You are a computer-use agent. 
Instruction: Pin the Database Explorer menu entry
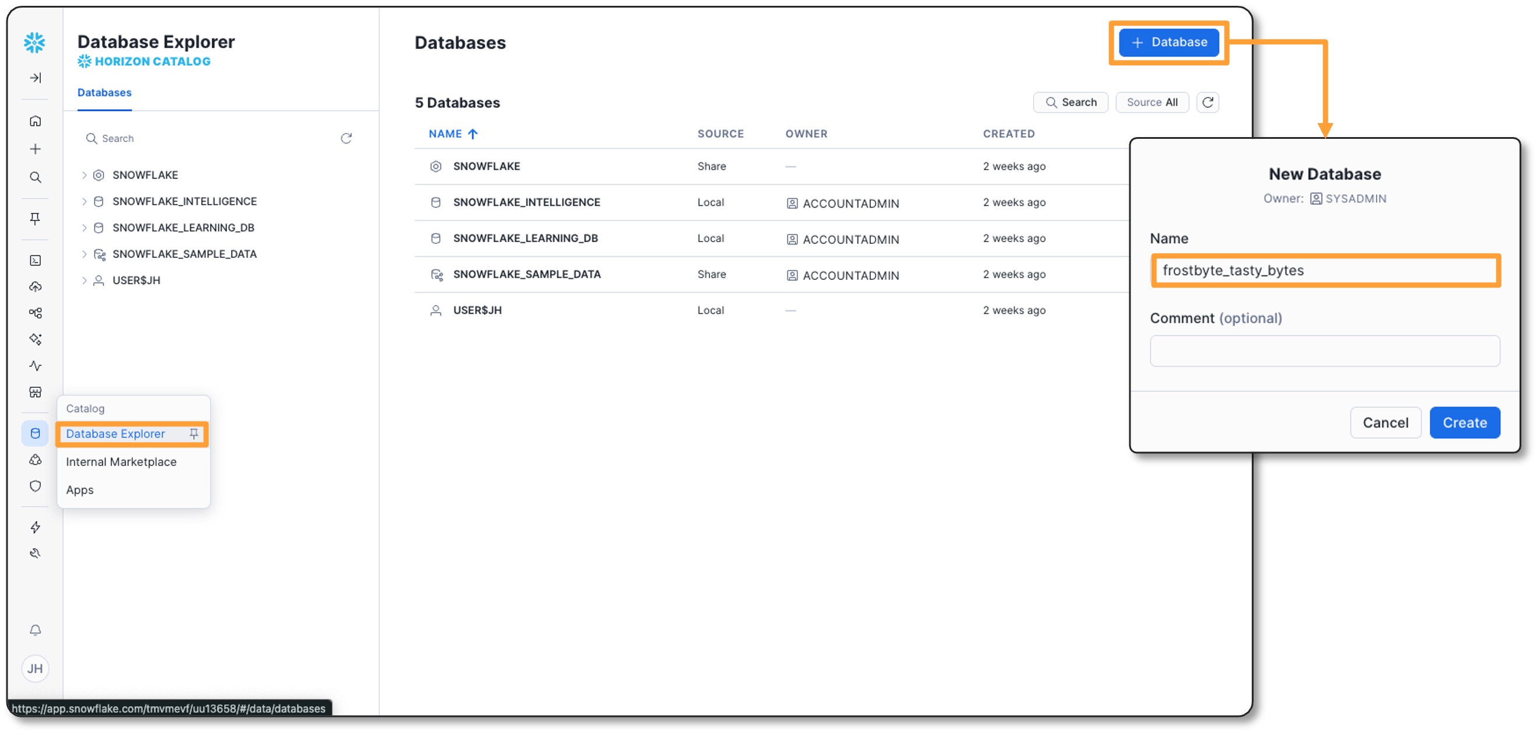tap(194, 433)
